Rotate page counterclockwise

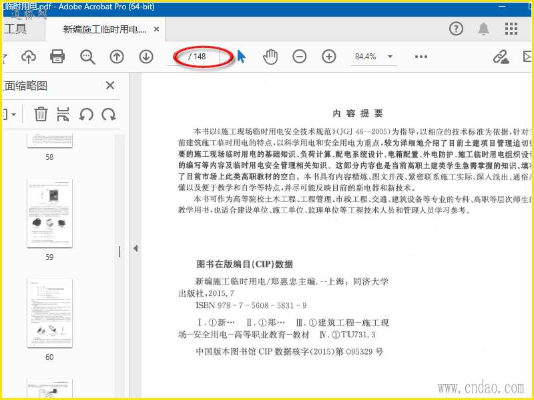86,114
